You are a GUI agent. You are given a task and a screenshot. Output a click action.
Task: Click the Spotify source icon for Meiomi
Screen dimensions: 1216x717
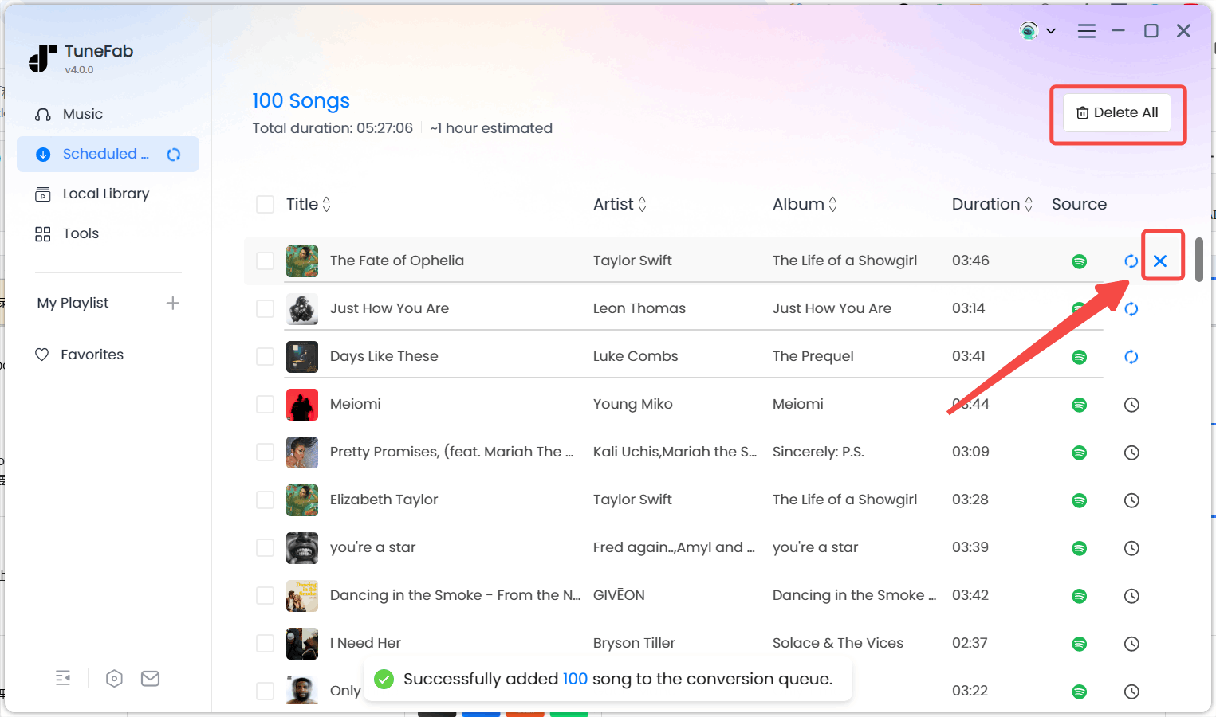(x=1079, y=405)
